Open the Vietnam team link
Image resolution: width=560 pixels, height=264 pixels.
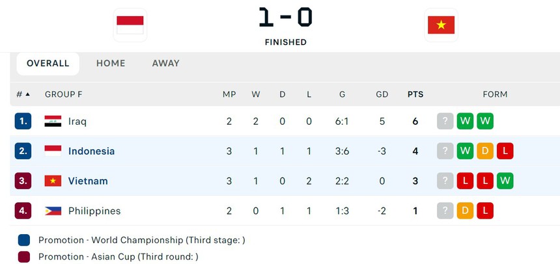(x=88, y=181)
